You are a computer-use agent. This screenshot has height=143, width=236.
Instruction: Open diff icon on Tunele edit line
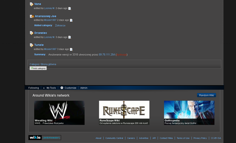(71, 49)
